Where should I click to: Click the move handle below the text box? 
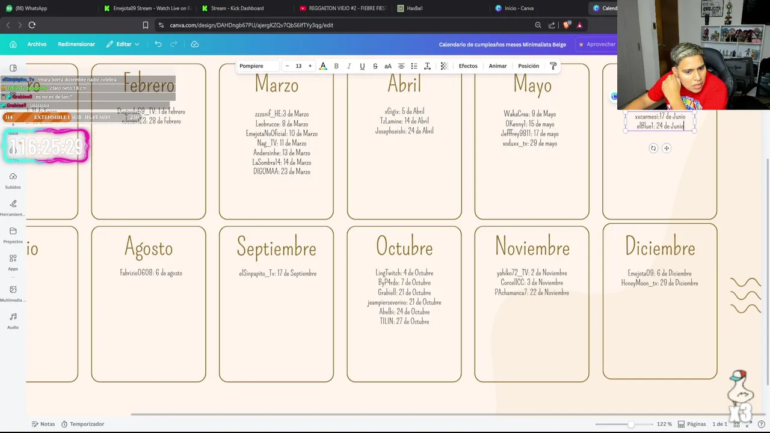coord(667,148)
